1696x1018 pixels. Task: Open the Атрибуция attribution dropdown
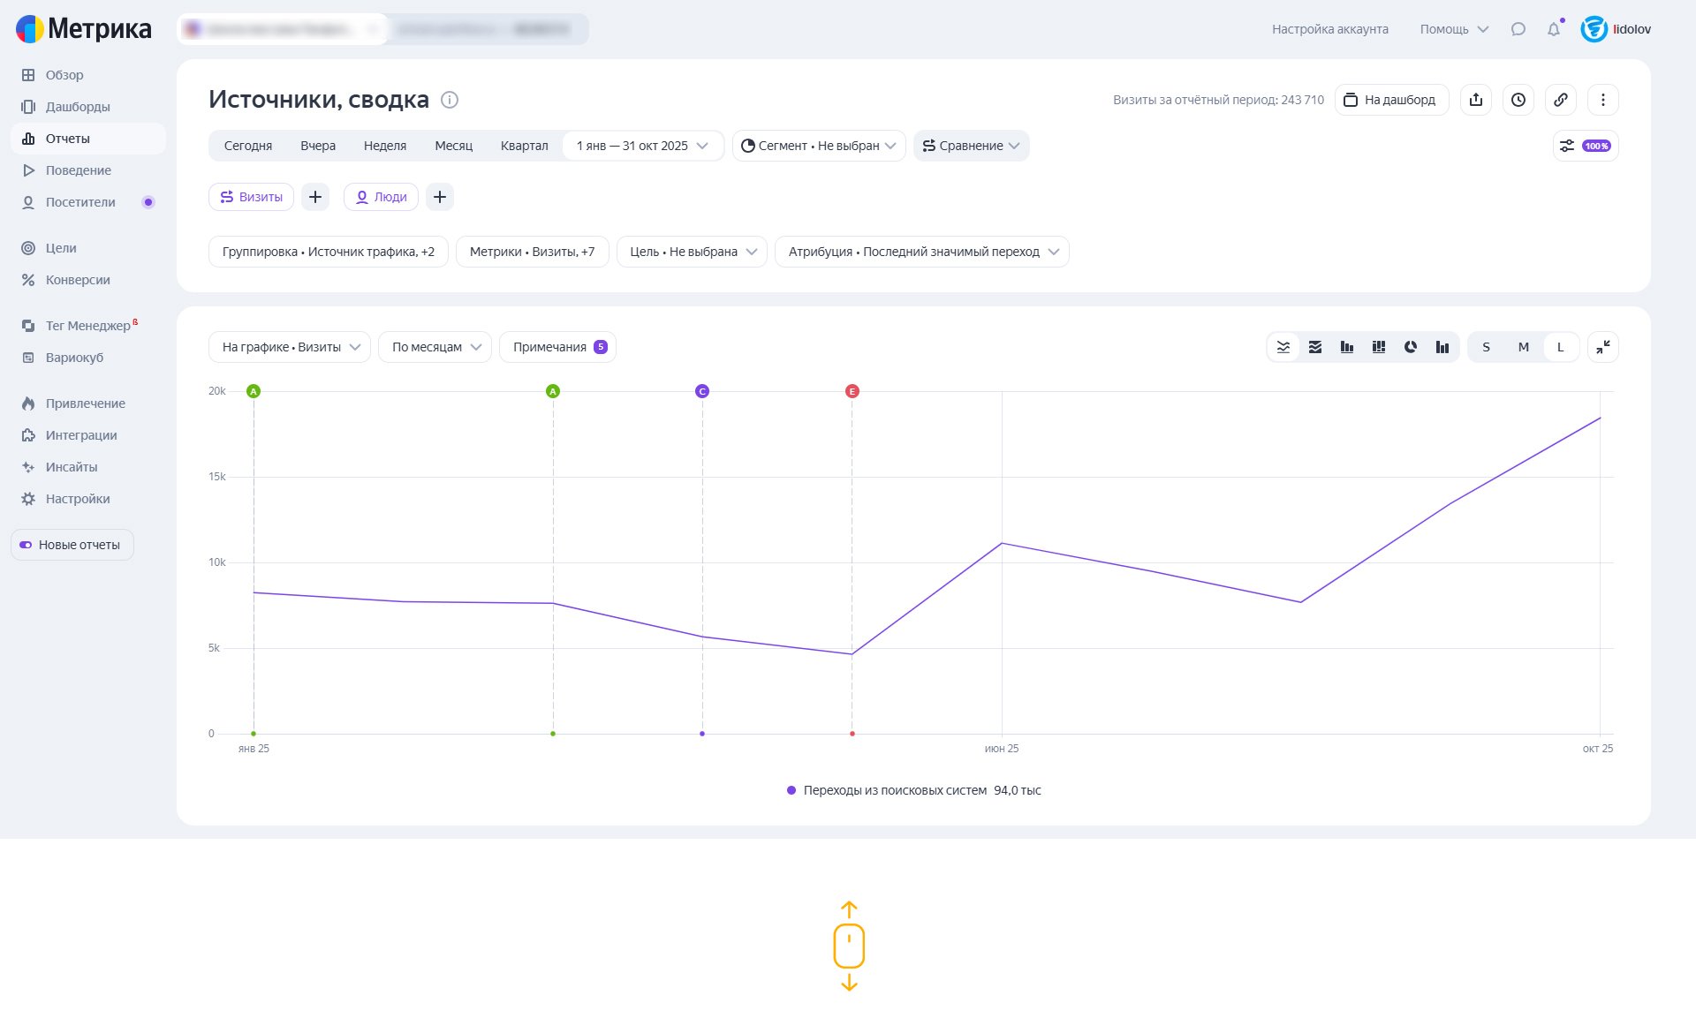pyautogui.click(x=922, y=252)
